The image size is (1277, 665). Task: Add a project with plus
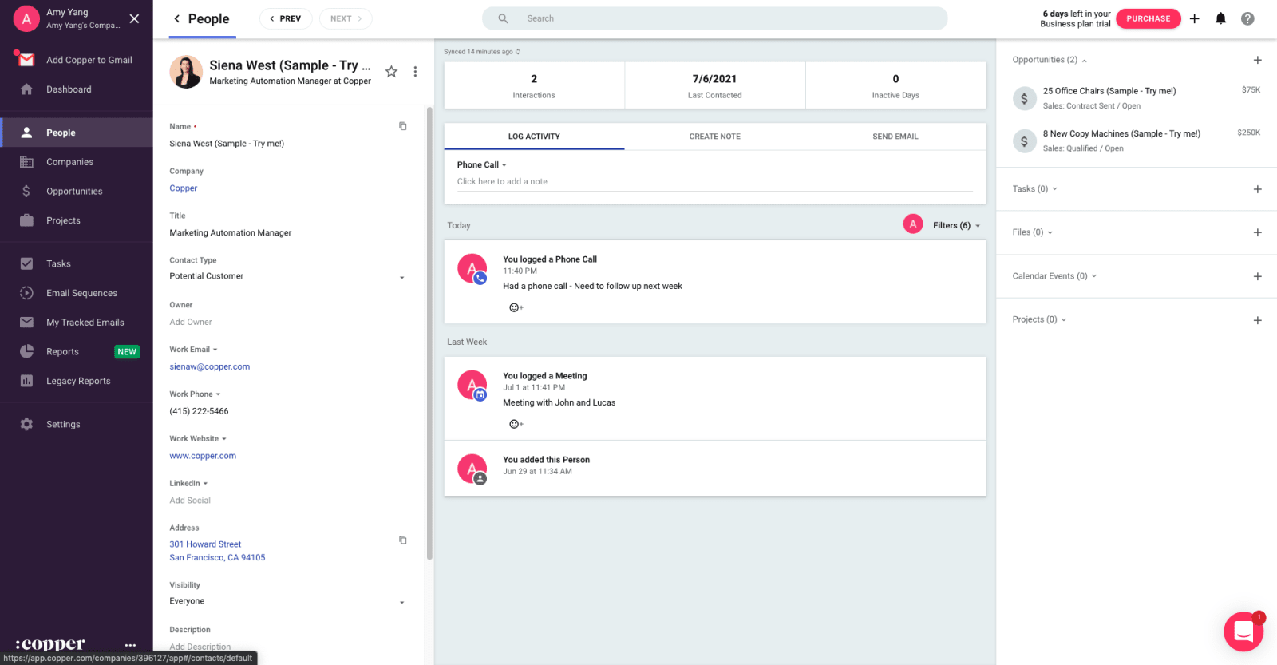point(1258,320)
